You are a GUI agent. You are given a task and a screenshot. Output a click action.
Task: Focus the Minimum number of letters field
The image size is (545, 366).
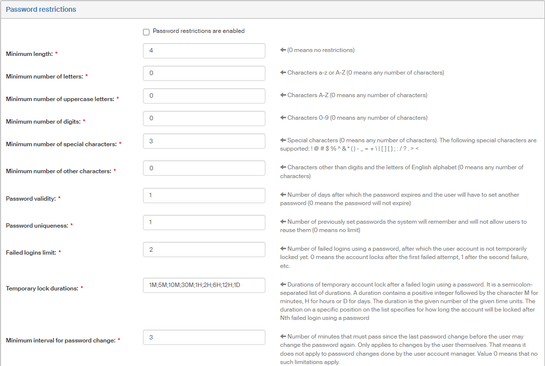click(204, 73)
